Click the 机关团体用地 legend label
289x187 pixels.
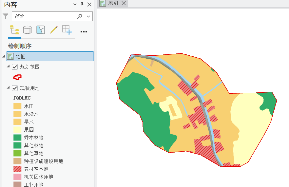[x=39, y=177]
